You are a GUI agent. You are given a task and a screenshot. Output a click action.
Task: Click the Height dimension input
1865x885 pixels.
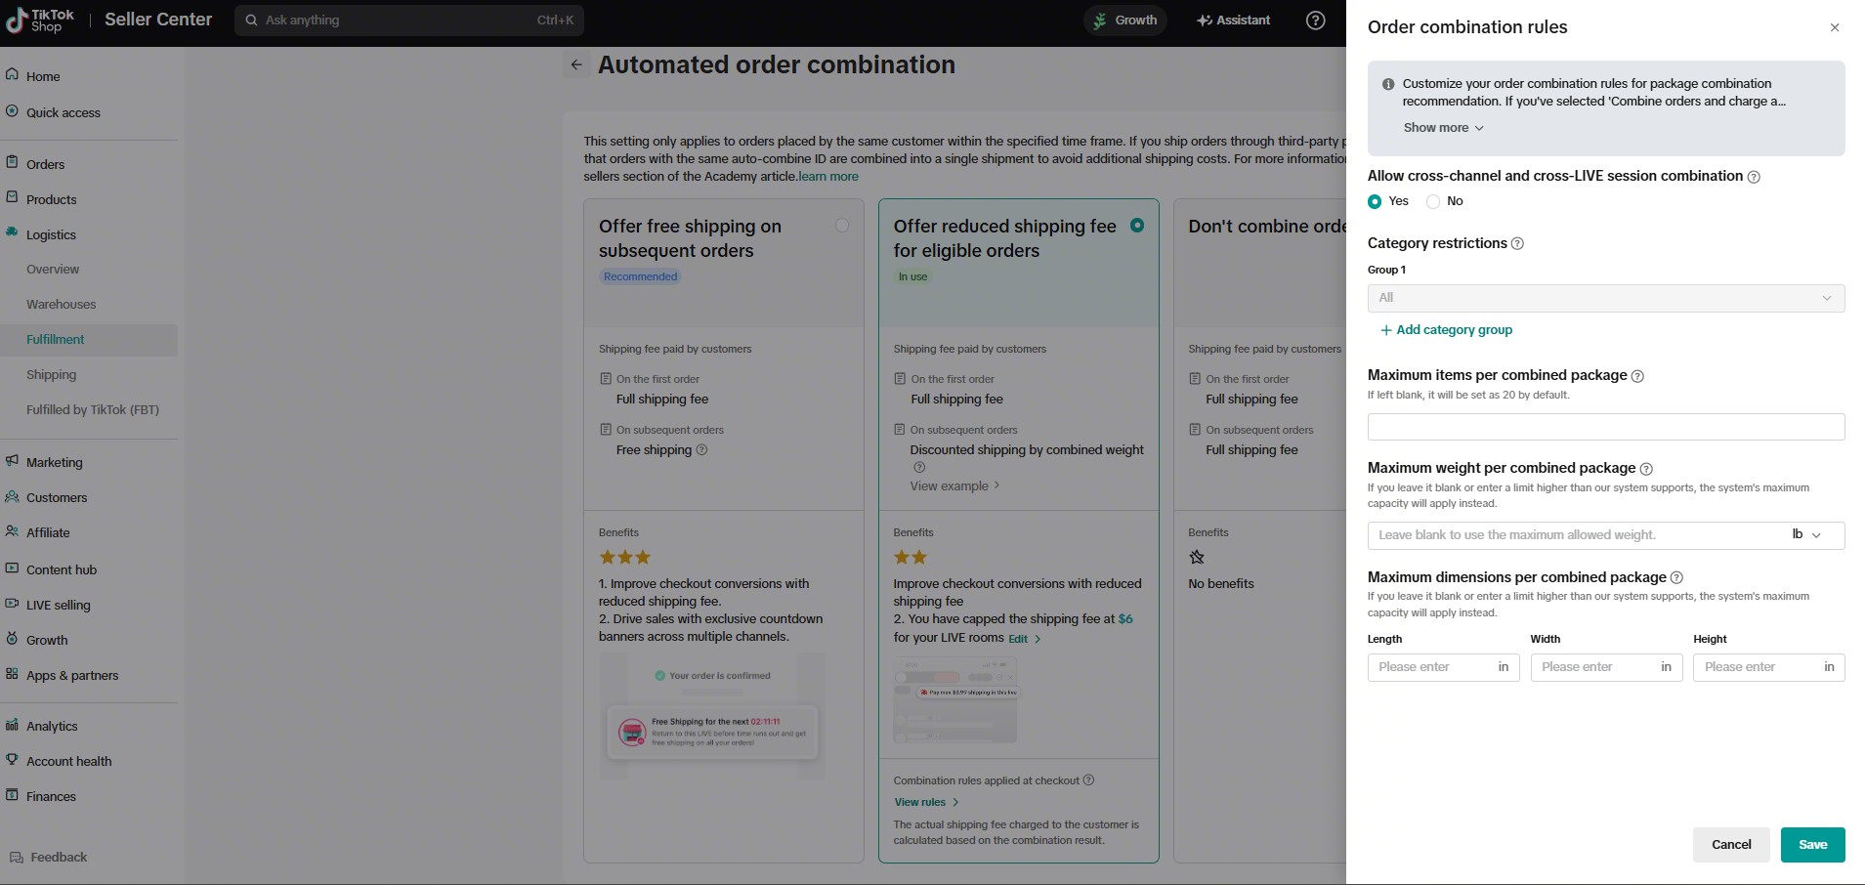[1768, 667]
